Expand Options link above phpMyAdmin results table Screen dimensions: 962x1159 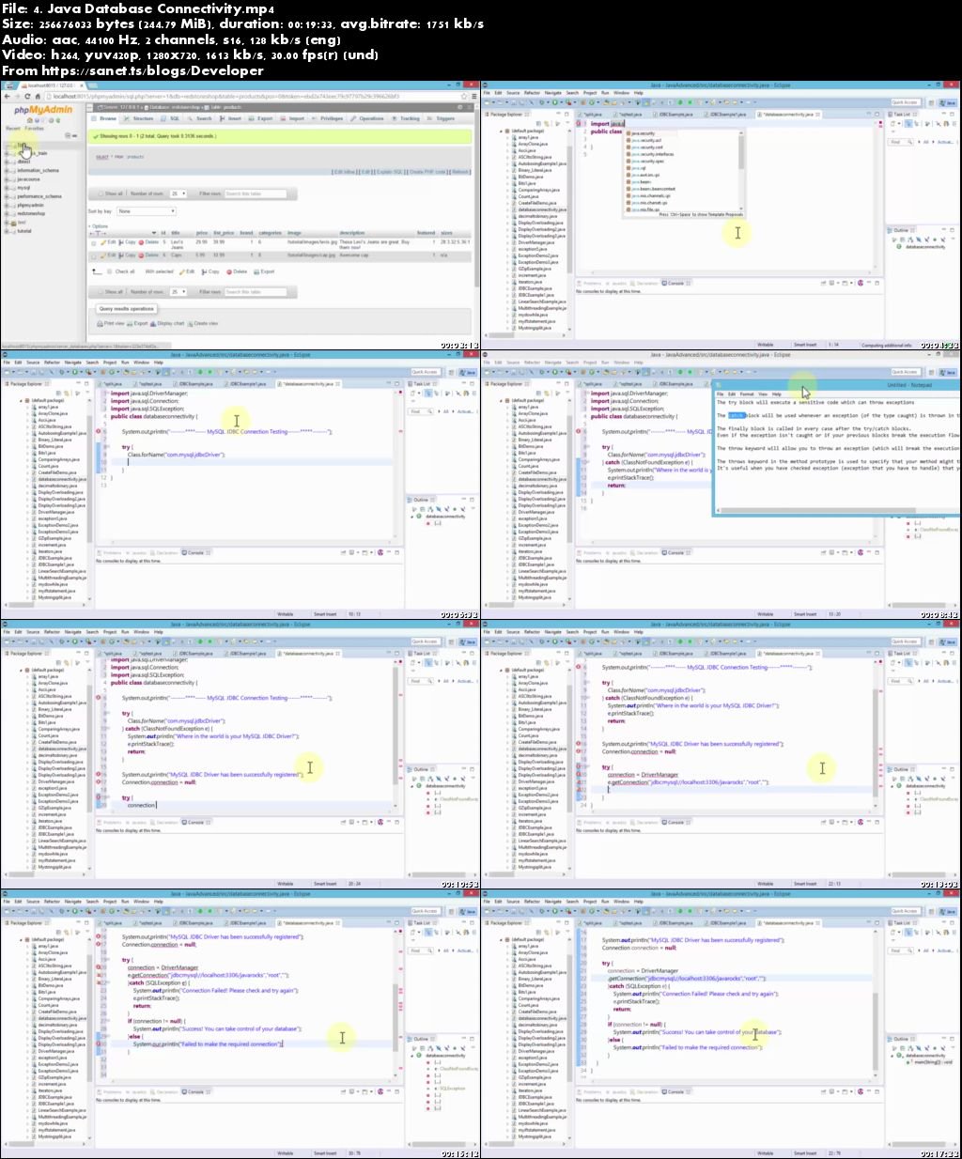(100, 226)
